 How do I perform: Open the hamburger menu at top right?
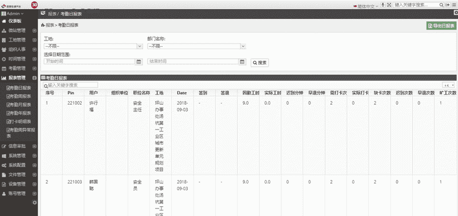[454, 5]
